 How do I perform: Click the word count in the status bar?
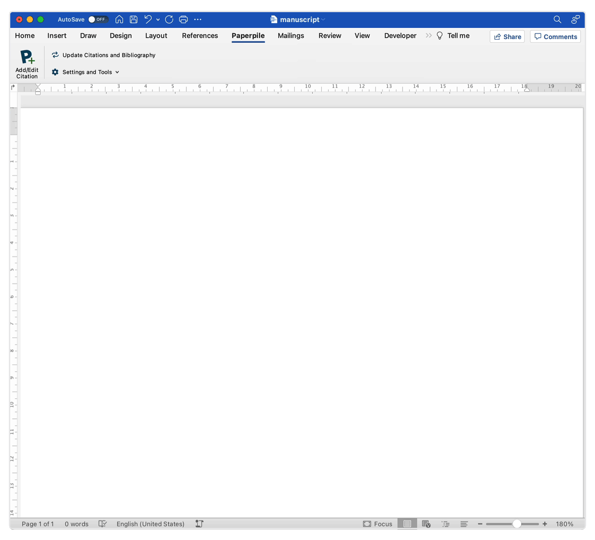click(77, 524)
